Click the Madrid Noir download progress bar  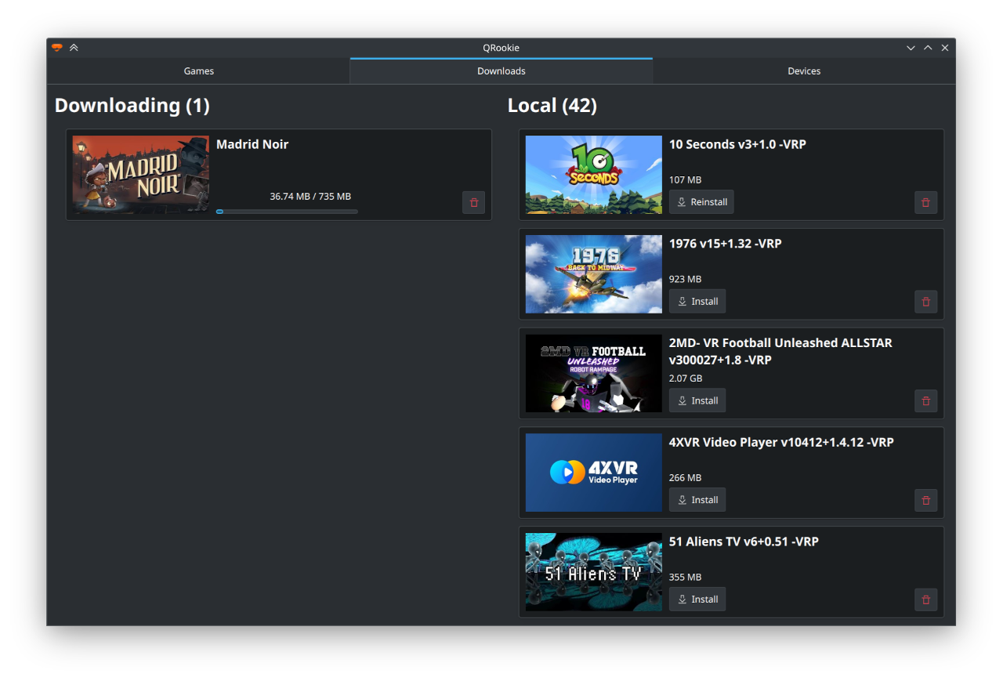287,212
